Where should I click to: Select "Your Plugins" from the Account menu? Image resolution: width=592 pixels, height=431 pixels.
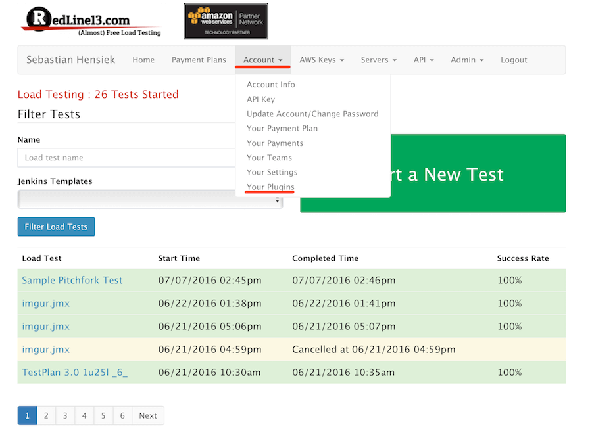pos(270,187)
